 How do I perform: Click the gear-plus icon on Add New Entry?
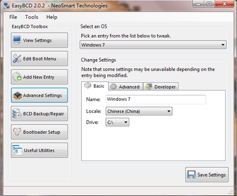coord(17,77)
